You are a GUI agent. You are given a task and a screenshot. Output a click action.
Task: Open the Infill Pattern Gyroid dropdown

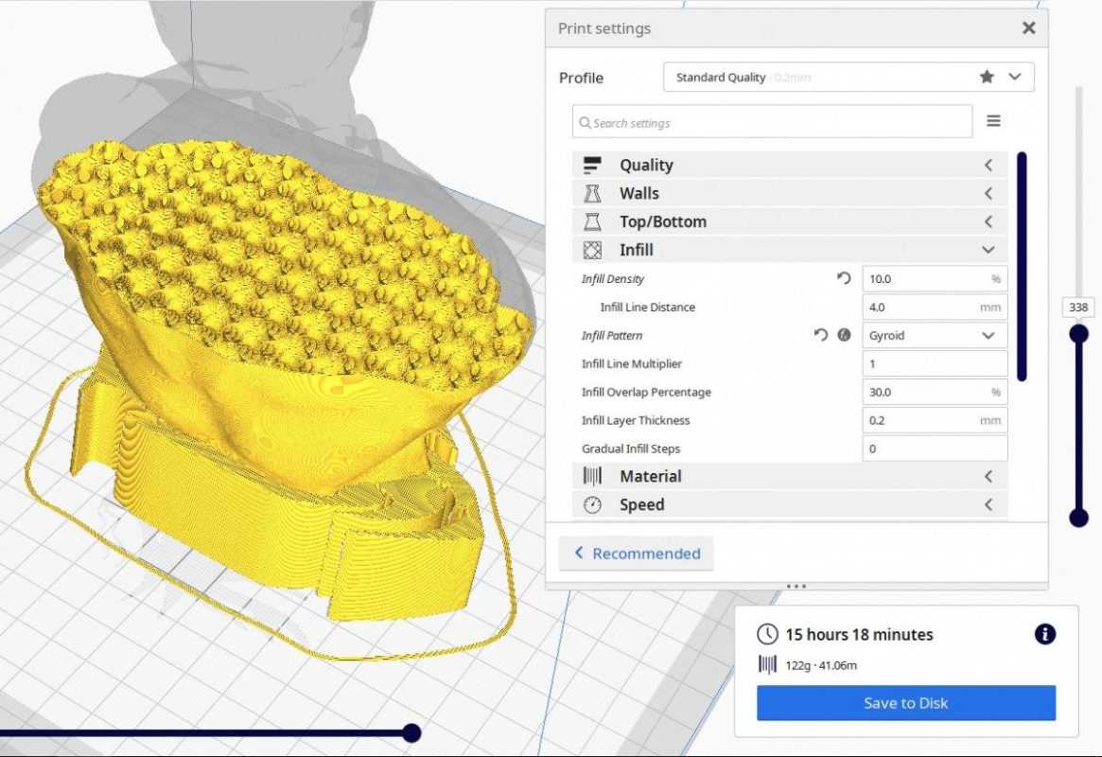(935, 336)
